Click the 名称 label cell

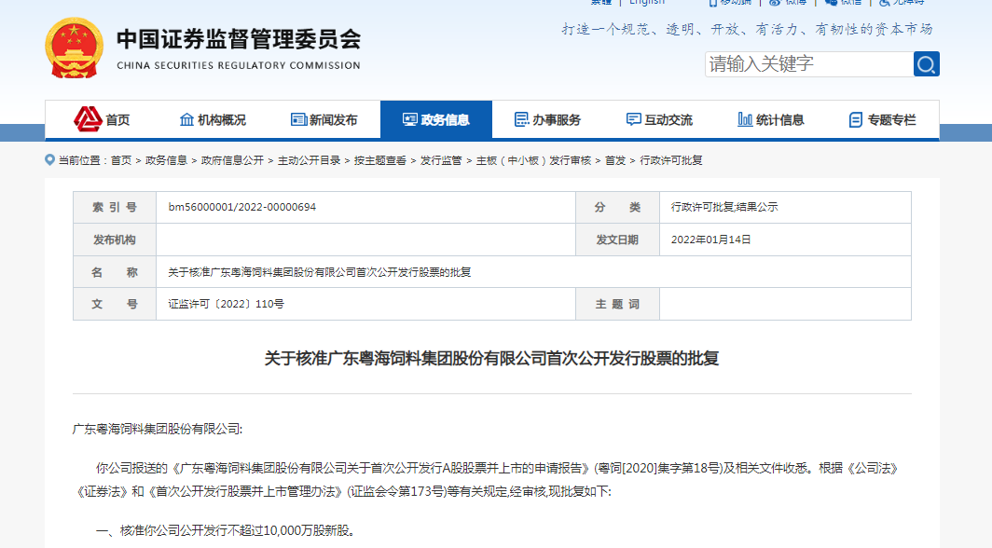coord(115,272)
